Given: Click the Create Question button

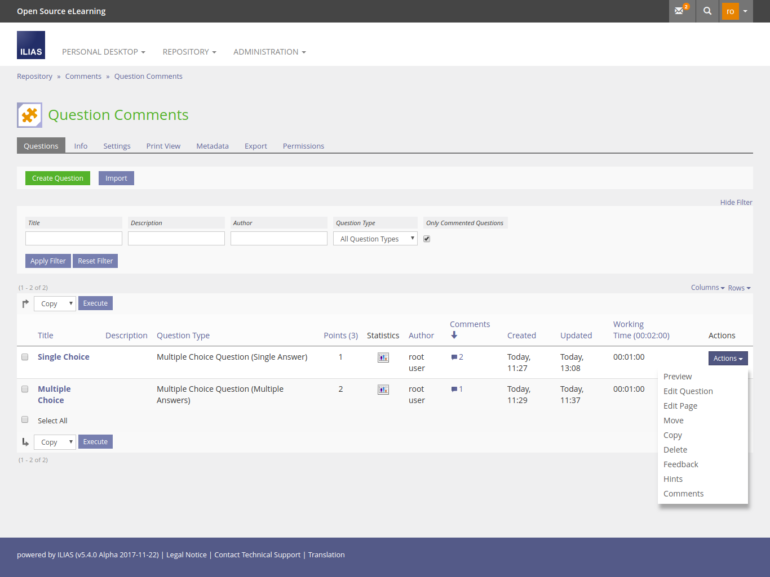Looking at the screenshot, I should (x=57, y=178).
